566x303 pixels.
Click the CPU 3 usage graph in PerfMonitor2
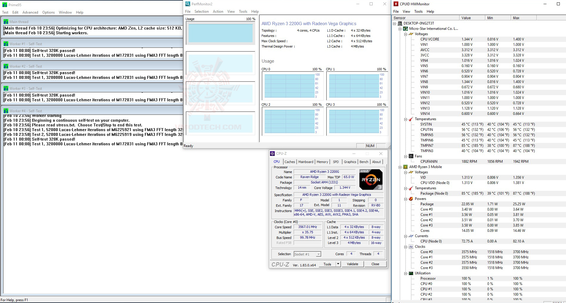click(357, 121)
